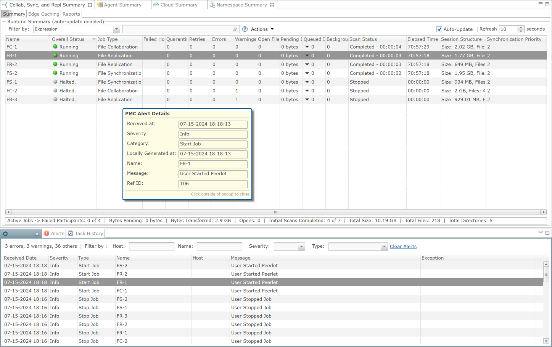
Task: Sort alerts by Message column header
Action: tap(325, 258)
